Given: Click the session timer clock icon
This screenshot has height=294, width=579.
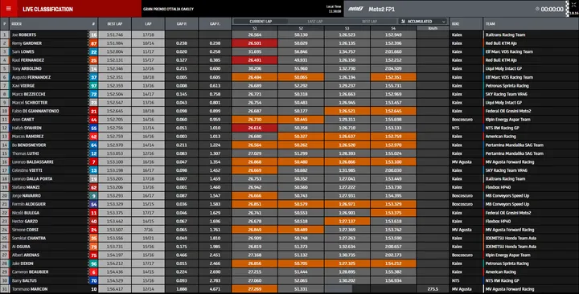Looking at the screenshot, I should [537, 9].
